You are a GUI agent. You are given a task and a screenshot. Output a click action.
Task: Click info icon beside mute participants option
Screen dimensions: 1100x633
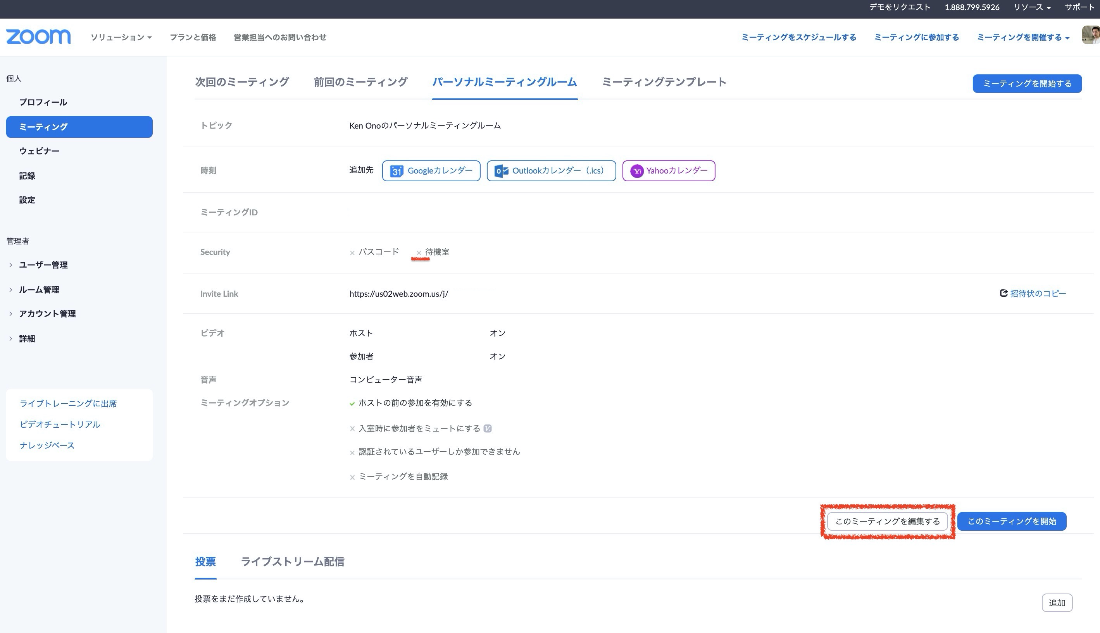pyautogui.click(x=488, y=429)
